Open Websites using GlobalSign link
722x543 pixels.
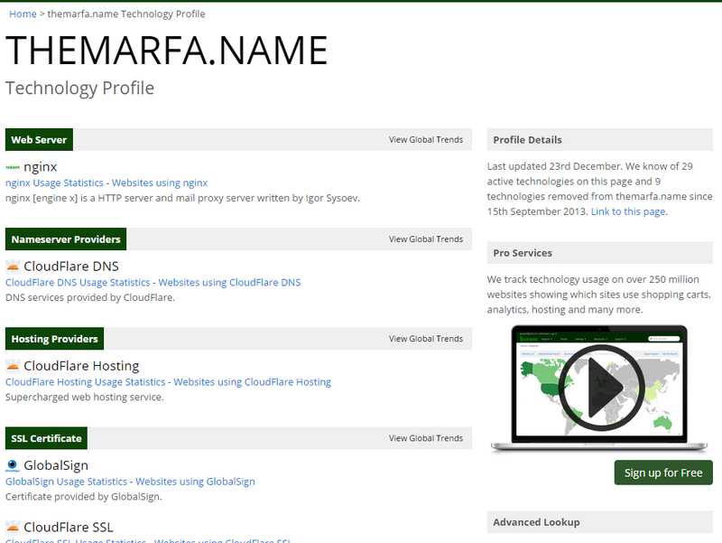click(195, 482)
